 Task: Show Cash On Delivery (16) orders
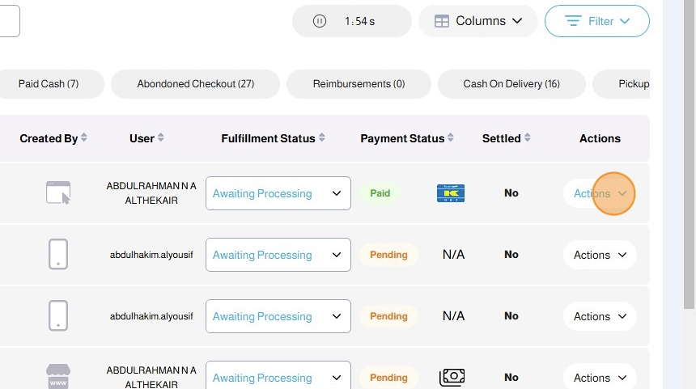tap(511, 84)
